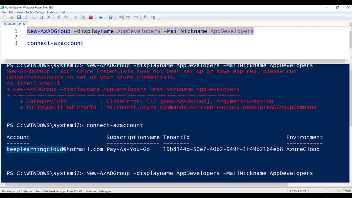Viewport: 352px width, 198px height.
Task: Run Selection toolbar icon
Action: (x=83, y=17)
